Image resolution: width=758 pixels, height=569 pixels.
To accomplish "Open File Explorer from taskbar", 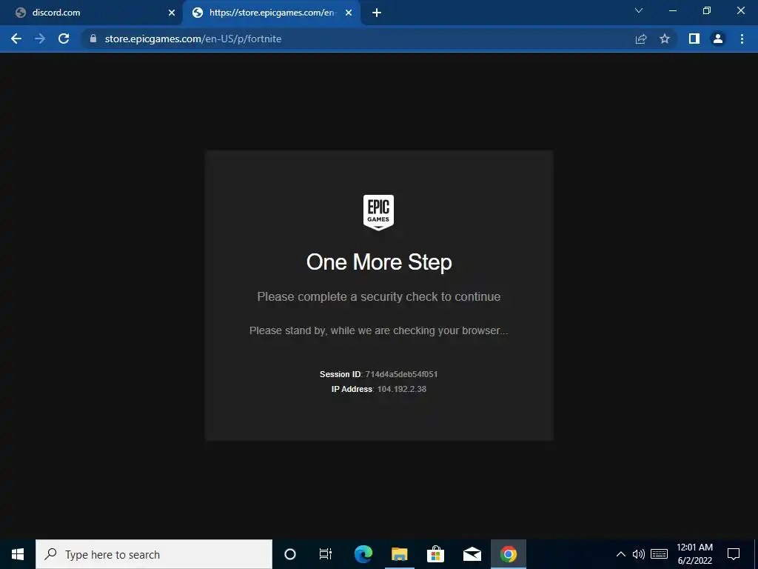I will tap(399, 554).
